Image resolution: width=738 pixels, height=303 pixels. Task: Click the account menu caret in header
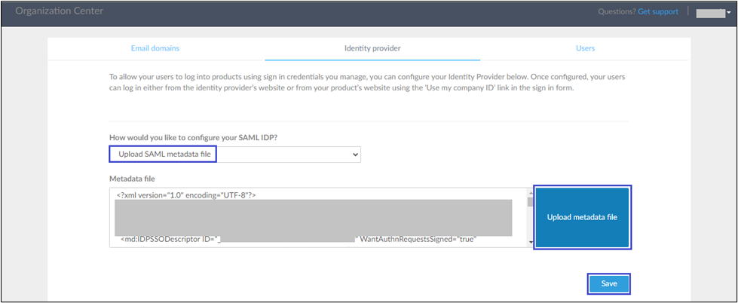[x=728, y=13]
